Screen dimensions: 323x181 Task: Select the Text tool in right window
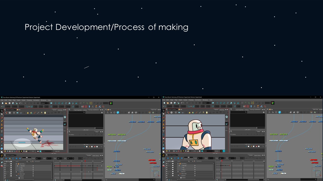[164, 131]
